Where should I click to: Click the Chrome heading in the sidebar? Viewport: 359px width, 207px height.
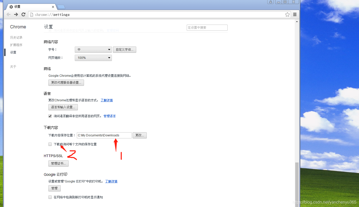click(x=18, y=27)
